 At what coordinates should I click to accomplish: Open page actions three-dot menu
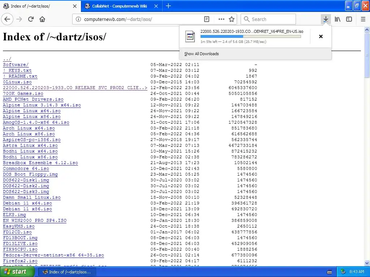pyautogui.click(x=221, y=19)
